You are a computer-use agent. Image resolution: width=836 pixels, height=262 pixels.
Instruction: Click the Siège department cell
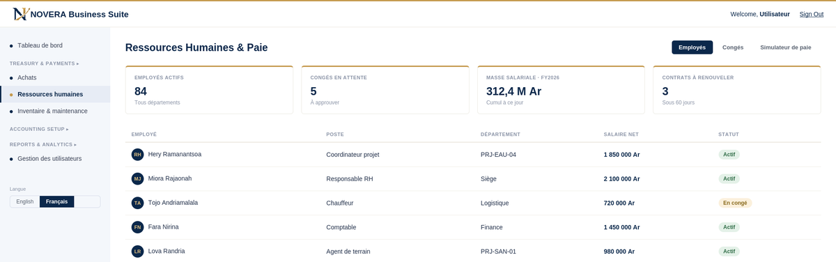pos(488,179)
